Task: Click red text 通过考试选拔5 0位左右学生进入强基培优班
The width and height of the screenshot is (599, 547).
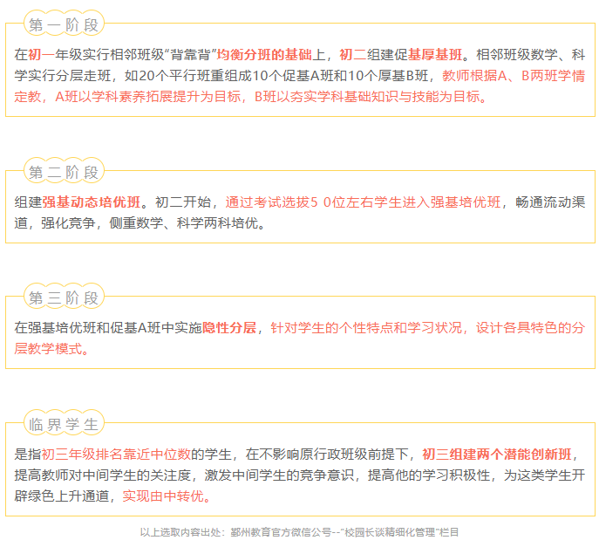Action: (363, 202)
